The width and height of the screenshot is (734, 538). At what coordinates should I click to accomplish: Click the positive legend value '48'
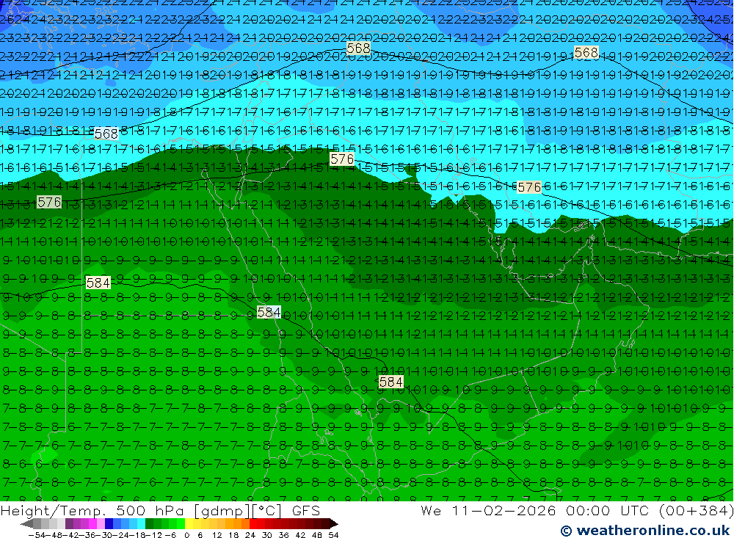(x=317, y=535)
